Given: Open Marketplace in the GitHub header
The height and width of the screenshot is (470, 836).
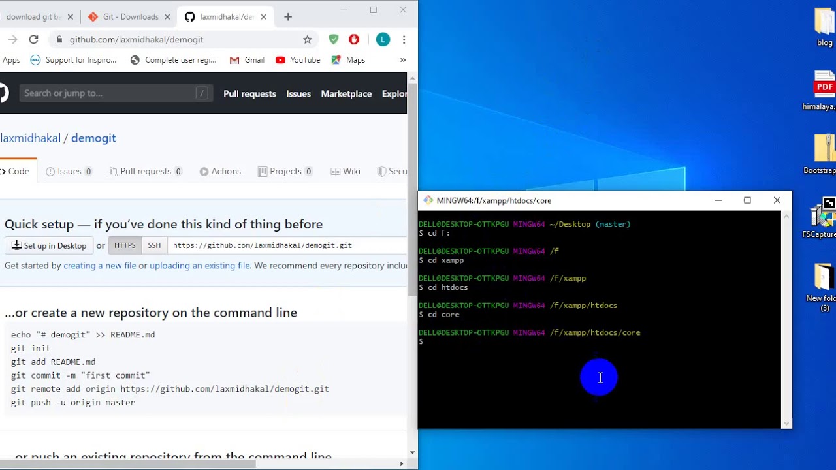Looking at the screenshot, I should point(346,93).
